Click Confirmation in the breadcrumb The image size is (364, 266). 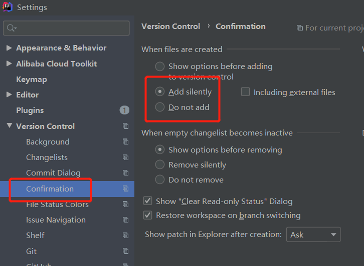pyautogui.click(x=241, y=26)
